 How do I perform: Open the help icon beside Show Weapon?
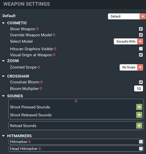[x=37, y=29]
